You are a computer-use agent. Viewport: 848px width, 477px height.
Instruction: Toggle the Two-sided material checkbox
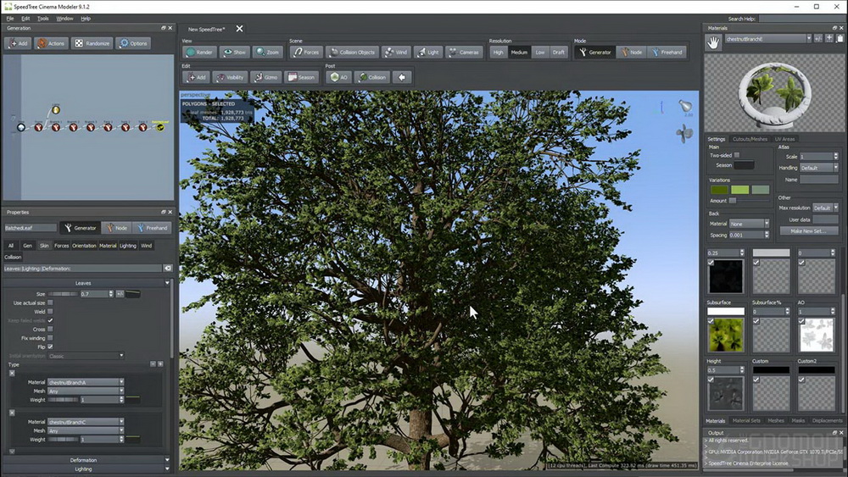tap(737, 155)
